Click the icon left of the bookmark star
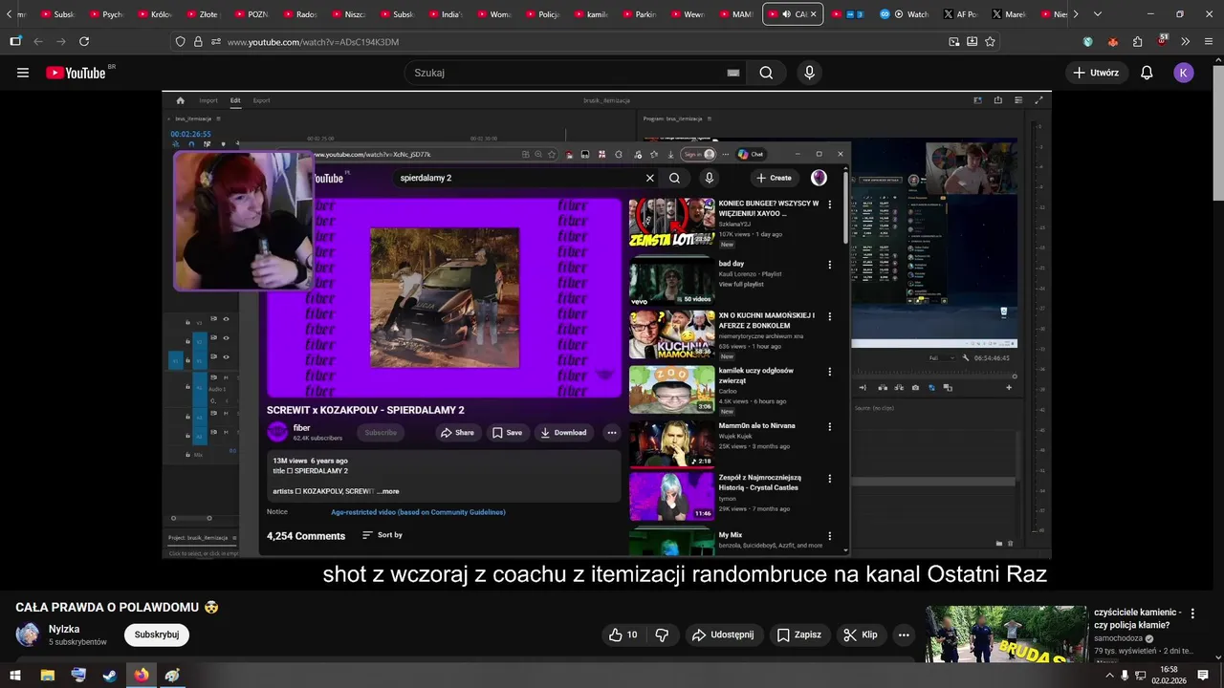 click(972, 42)
